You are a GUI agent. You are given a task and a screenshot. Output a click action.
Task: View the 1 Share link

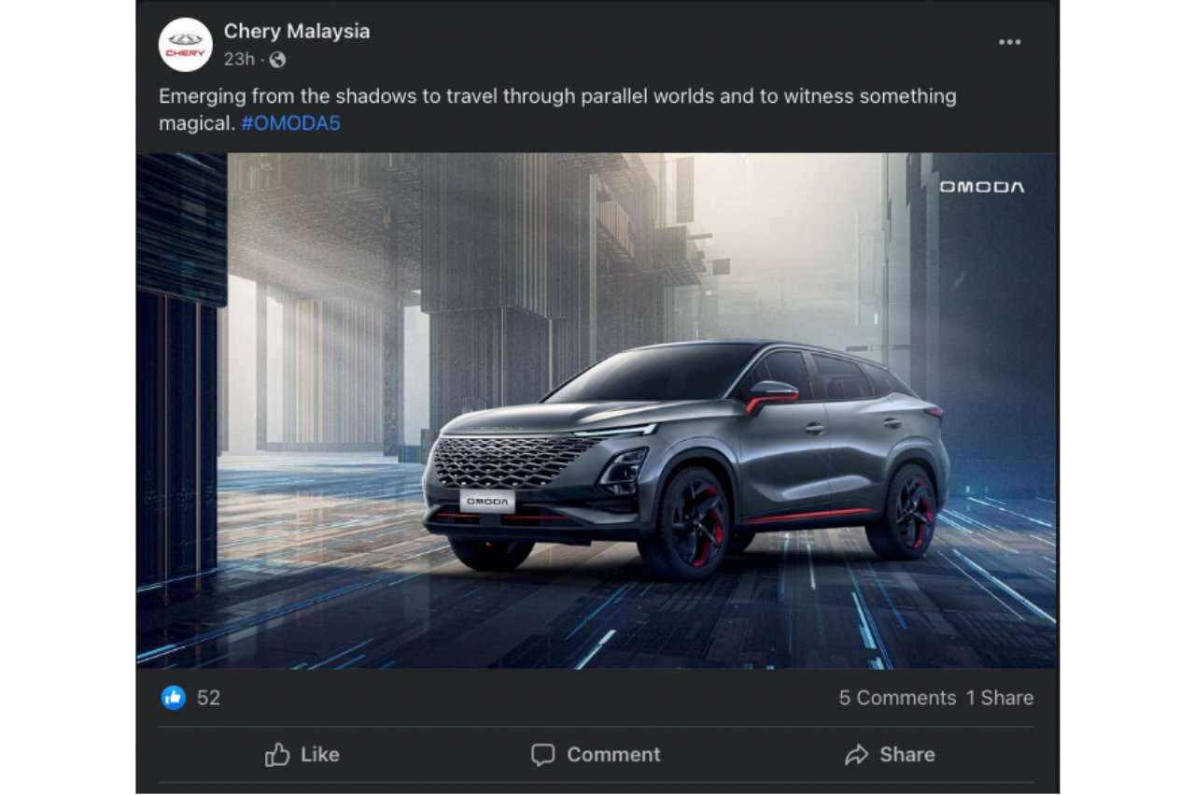tap(1000, 698)
